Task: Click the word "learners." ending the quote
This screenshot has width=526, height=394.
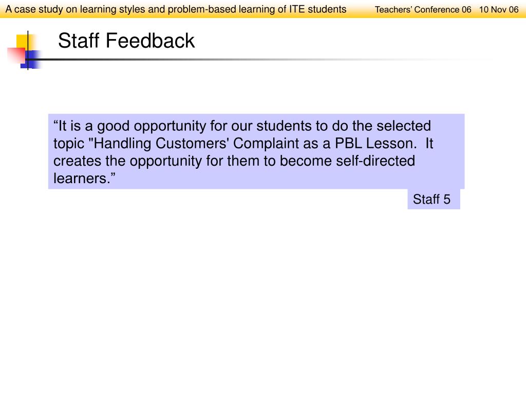Action: click(82, 178)
